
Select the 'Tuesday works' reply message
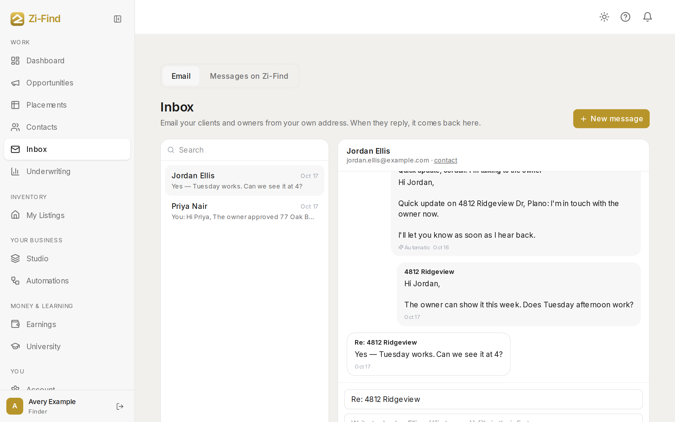(429, 354)
